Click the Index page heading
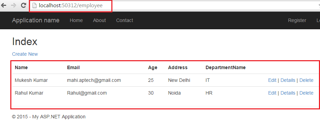Screen dimensions: 320x140 25,42
